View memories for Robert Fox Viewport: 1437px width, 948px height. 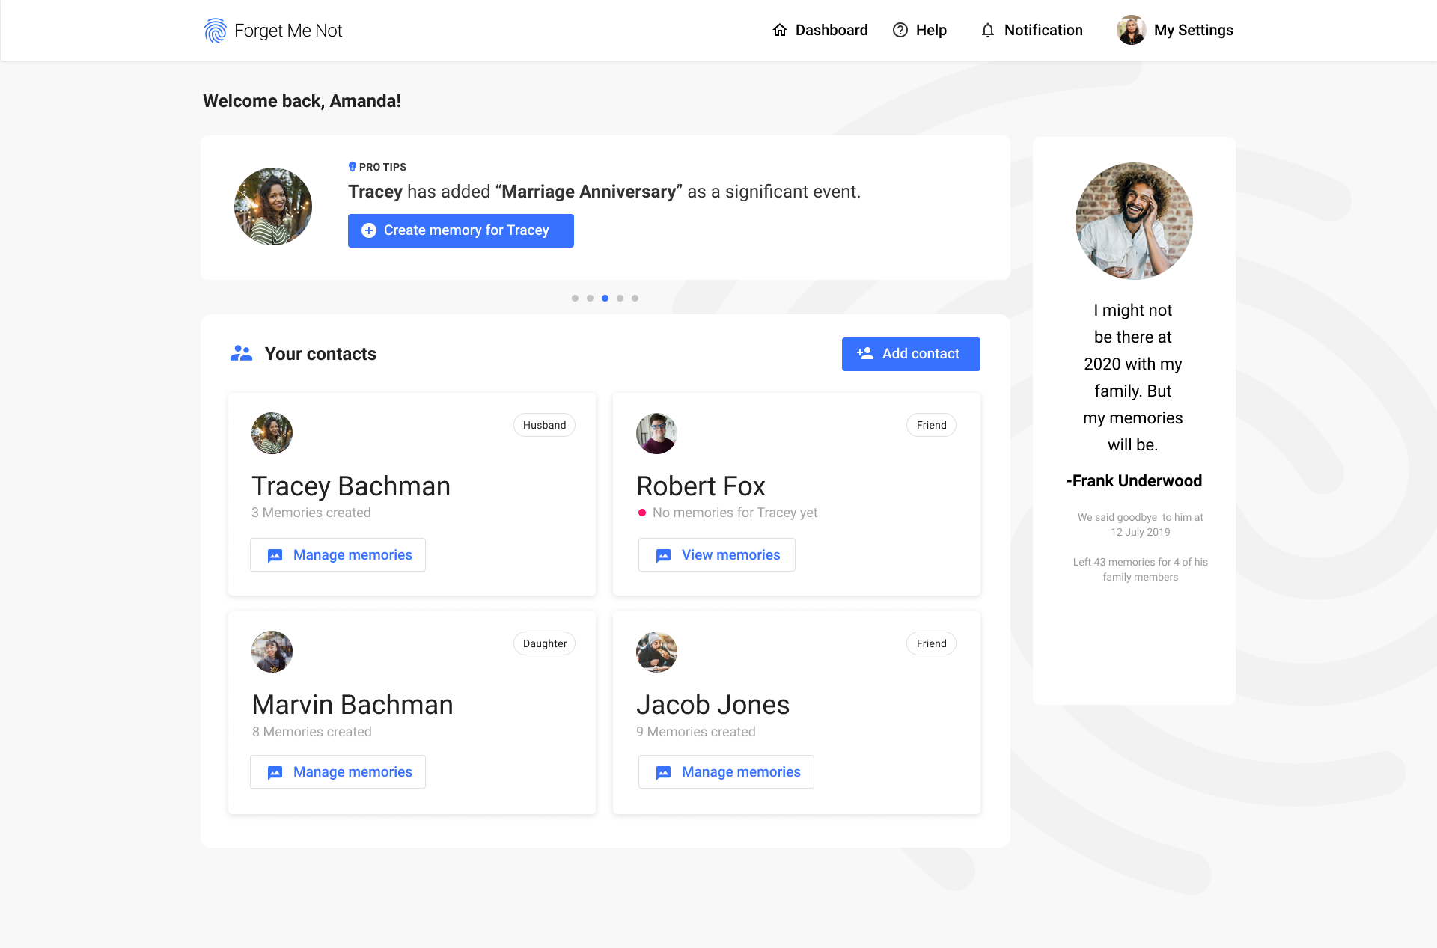coord(716,555)
